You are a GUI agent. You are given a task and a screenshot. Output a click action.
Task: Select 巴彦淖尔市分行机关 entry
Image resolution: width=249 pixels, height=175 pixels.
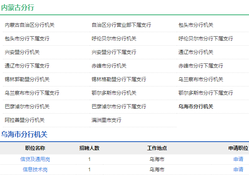(x=27, y=107)
